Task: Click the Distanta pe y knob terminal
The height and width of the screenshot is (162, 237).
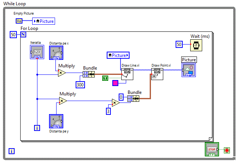Action: pos(57,121)
